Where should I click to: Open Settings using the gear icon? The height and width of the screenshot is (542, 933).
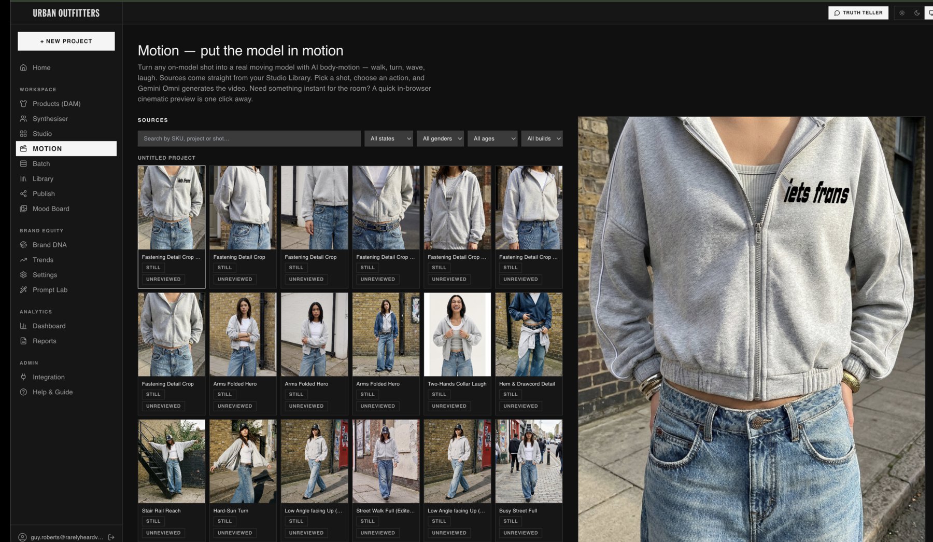tap(23, 275)
